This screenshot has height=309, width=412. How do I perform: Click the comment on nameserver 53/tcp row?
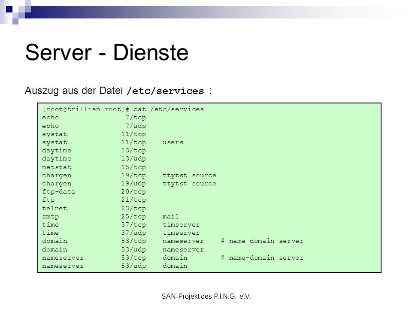tap(262, 257)
